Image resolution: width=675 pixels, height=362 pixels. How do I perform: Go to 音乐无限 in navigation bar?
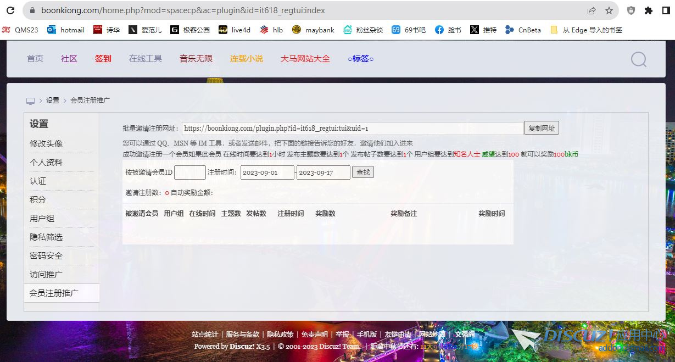click(x=196, y=59)
